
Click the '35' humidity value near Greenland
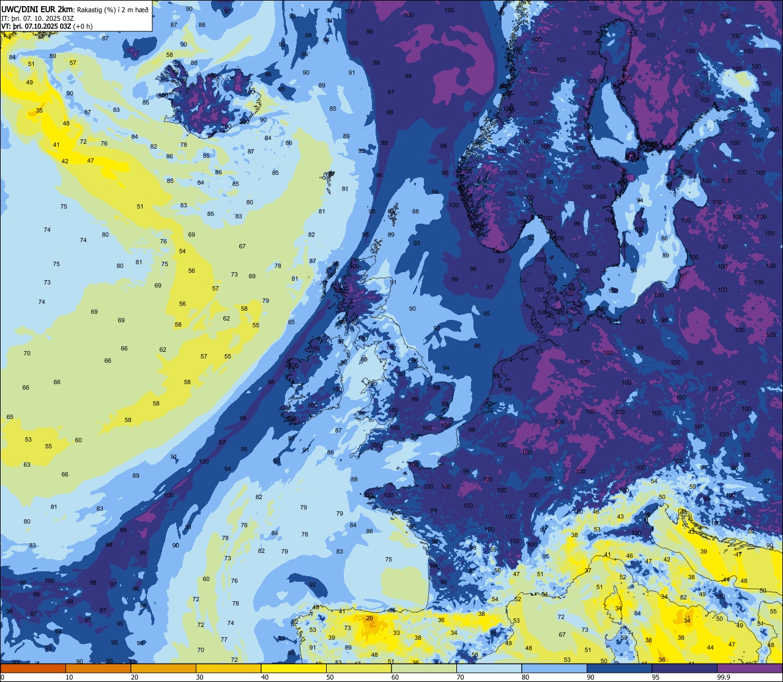pyautogui.click(x=39, y=111)
